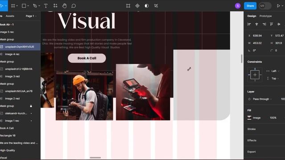Open the Stroke section
285x160 pixels.
tap(252, 129)
